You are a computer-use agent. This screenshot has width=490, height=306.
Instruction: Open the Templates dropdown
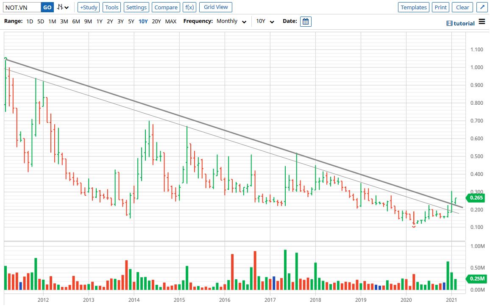click(x=414, y=7)
